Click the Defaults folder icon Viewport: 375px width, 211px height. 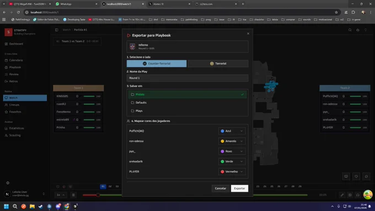point(132,102)
